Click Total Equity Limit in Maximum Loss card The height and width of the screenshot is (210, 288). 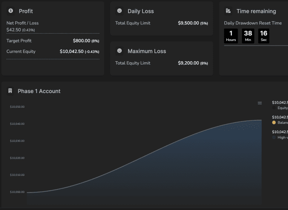(x=133, y=63)
